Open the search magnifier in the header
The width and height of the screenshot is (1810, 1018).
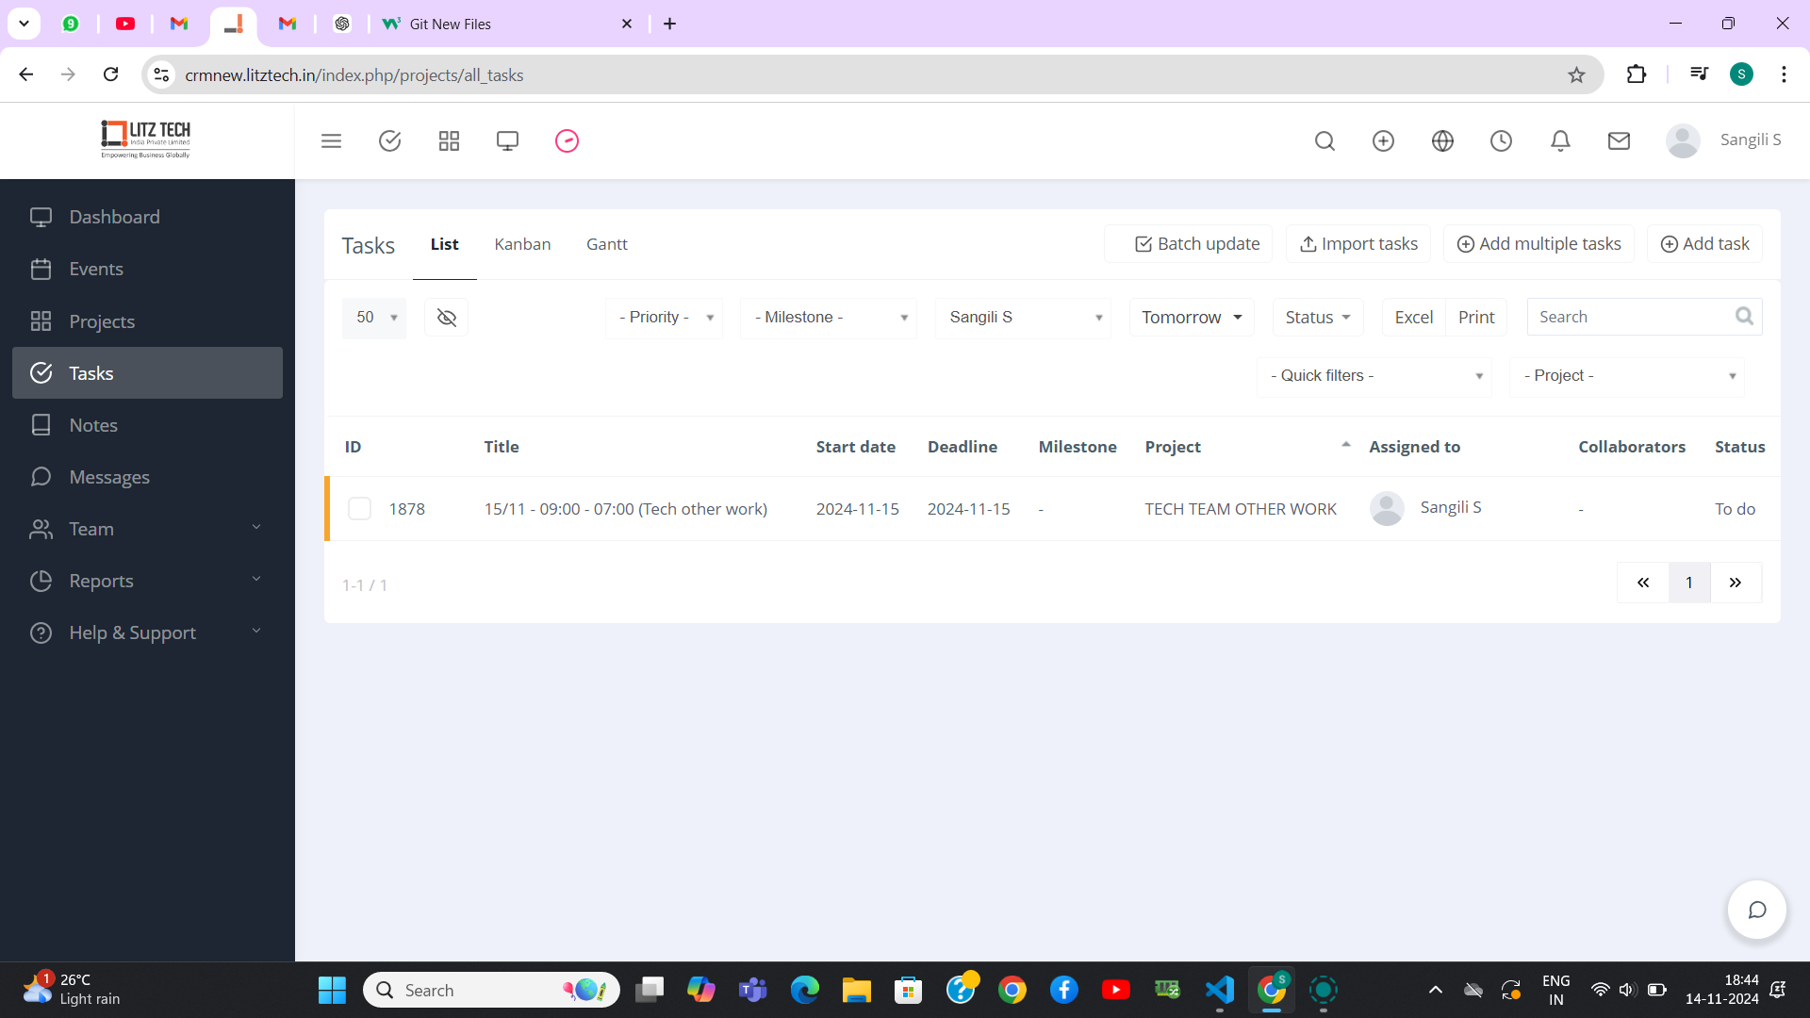[1325, 141]
